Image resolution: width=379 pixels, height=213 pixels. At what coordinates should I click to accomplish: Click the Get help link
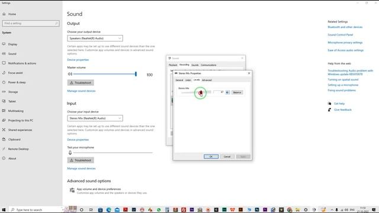(x=339, y=104)
